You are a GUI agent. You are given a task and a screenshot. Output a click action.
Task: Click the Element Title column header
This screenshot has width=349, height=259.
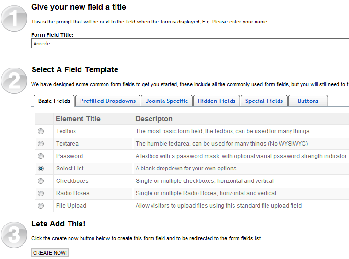[x=78, y=119]
